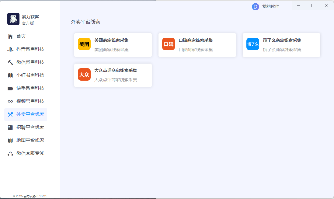334x199 pixels.
Task: Open 我的软件 at the top
Action: tap(270, 7)
